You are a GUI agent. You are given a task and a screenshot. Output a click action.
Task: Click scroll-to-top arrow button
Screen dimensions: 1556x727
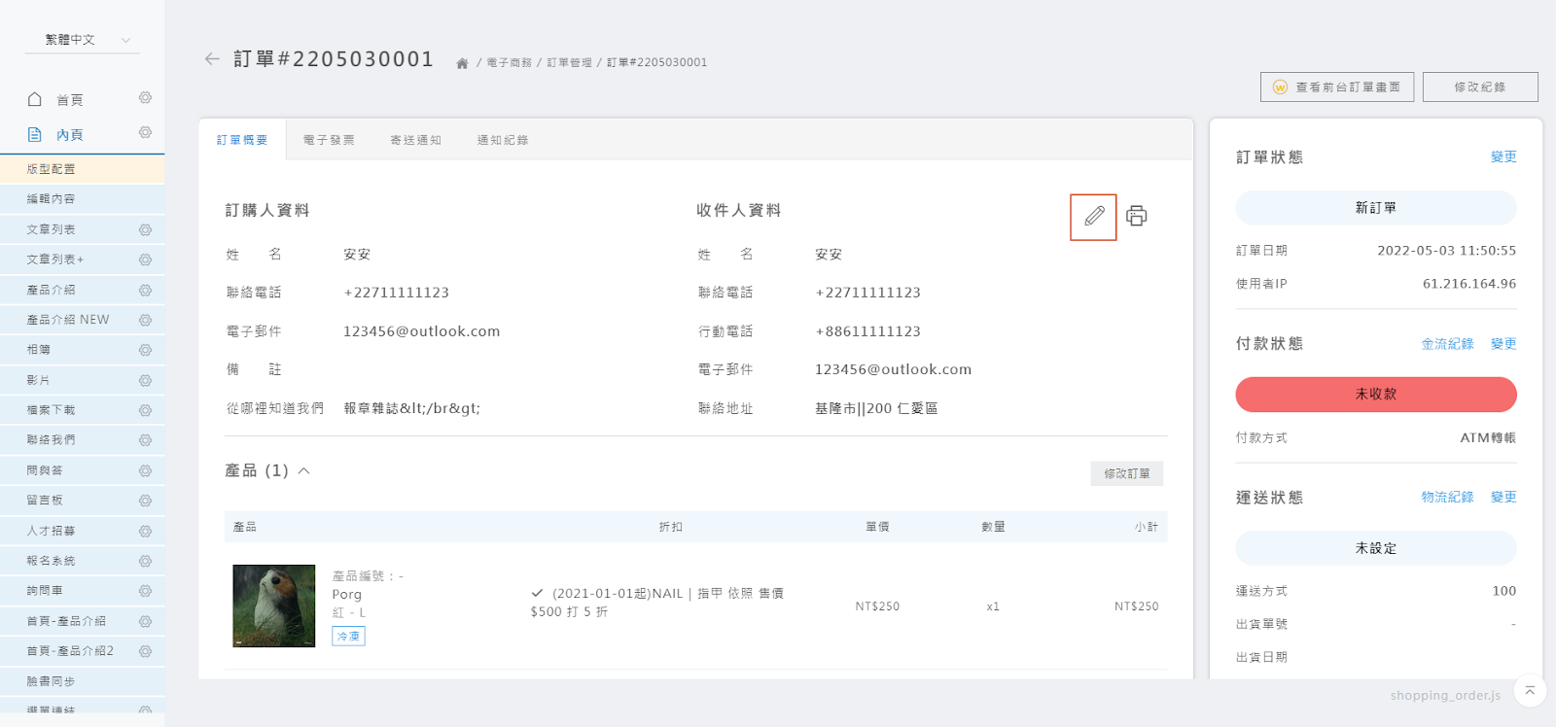click(1529, 691)
